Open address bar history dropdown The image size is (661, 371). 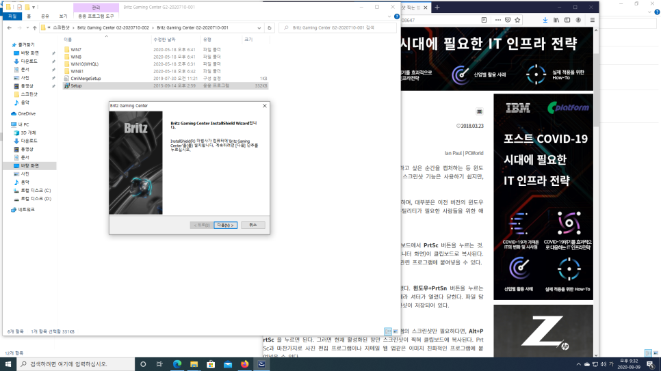(259, 28)
